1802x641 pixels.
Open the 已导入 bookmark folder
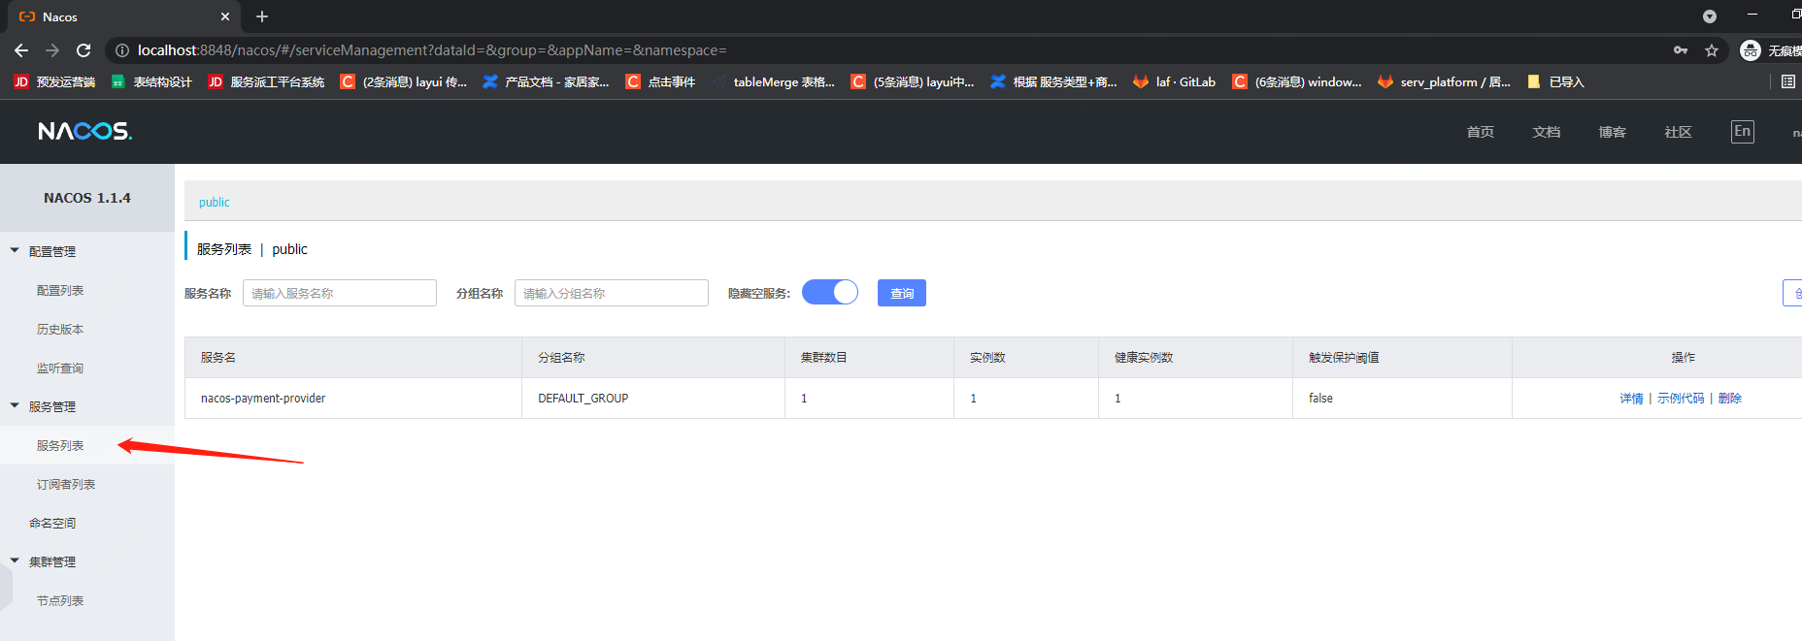coord(1555,81)
